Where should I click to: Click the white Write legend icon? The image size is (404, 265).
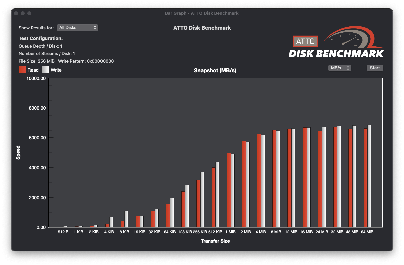[x=45, y=70]
